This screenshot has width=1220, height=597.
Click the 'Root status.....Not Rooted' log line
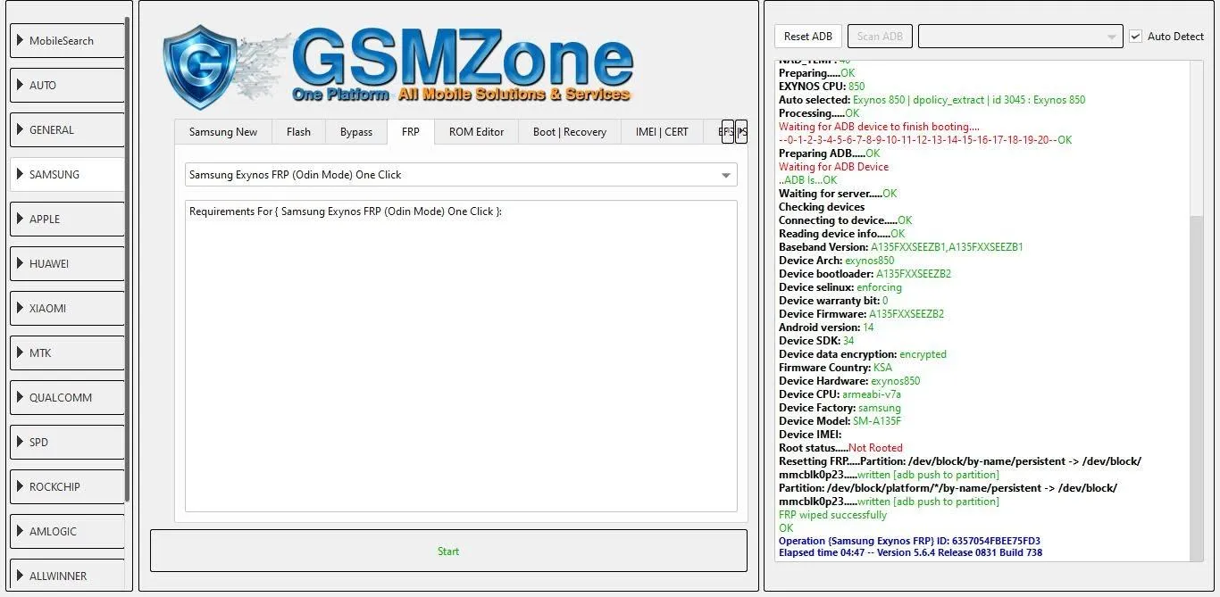pos(840,448)
